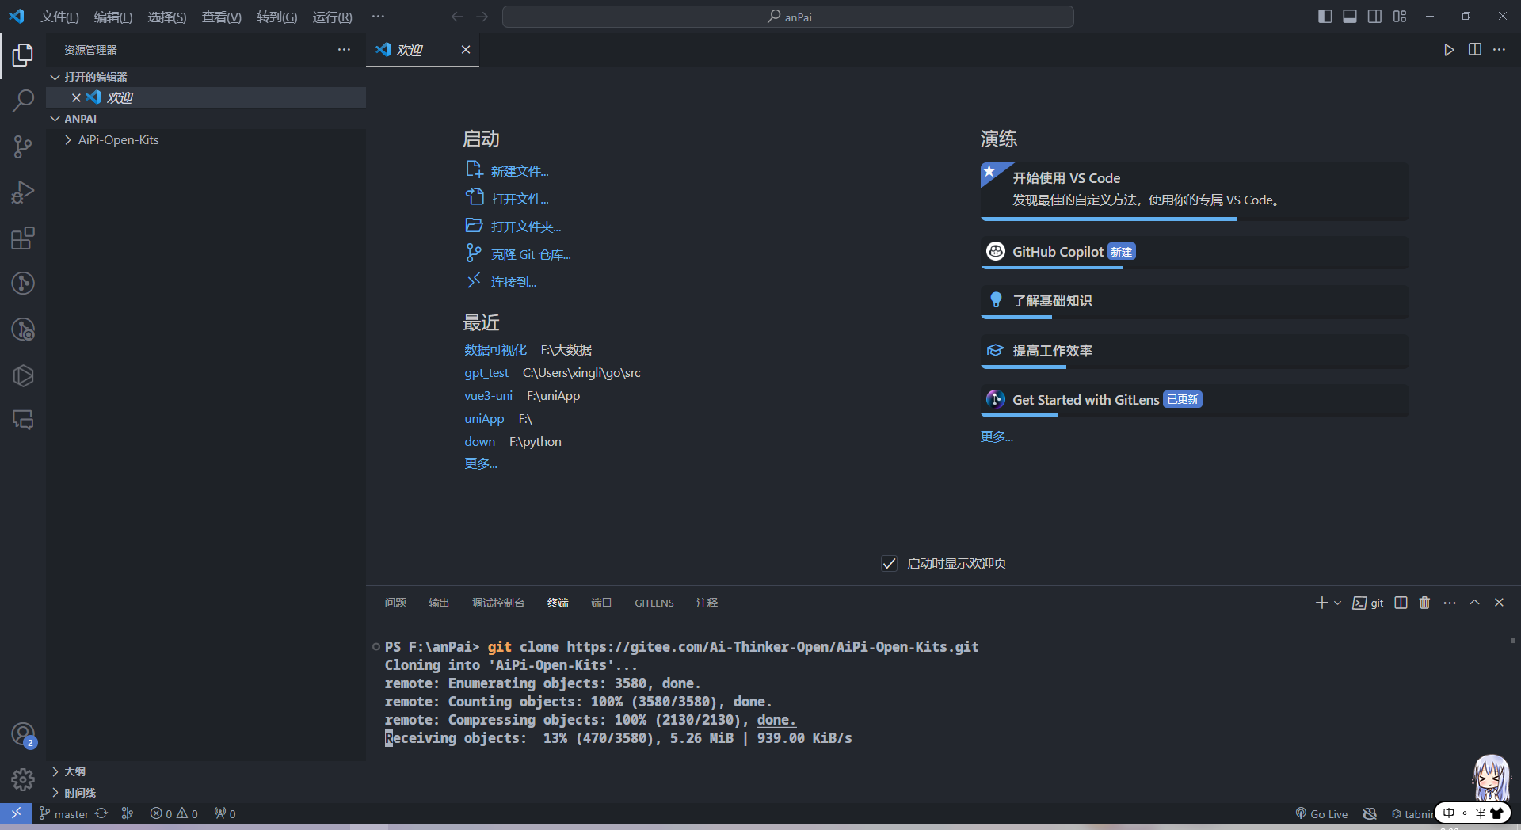This screenshot has height=830, width=1521.
Task: Kill terminal with trash icon
Action: click(x=1424, y=603)
